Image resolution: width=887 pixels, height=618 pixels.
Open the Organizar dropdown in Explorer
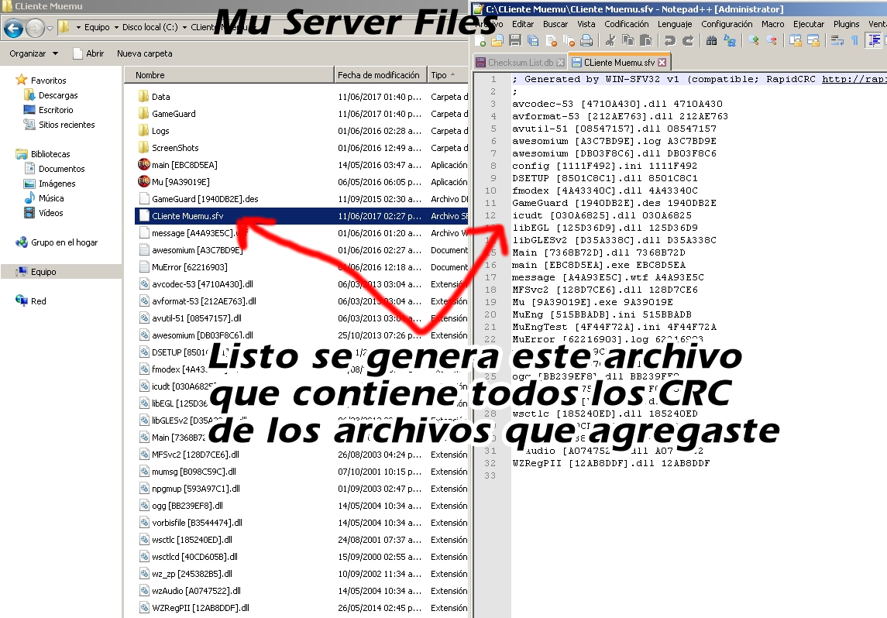pos(33,53)
